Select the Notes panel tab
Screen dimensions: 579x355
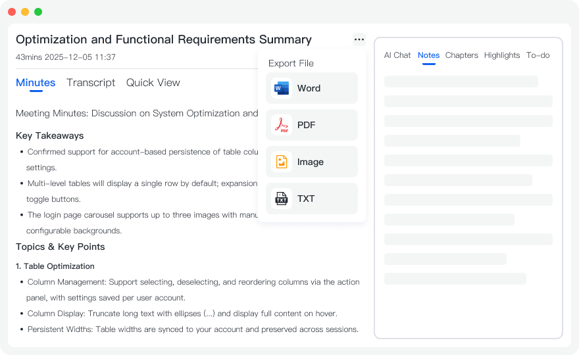428,55
